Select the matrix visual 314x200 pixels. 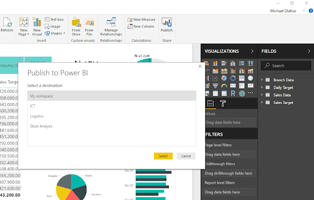pos(224,93)
